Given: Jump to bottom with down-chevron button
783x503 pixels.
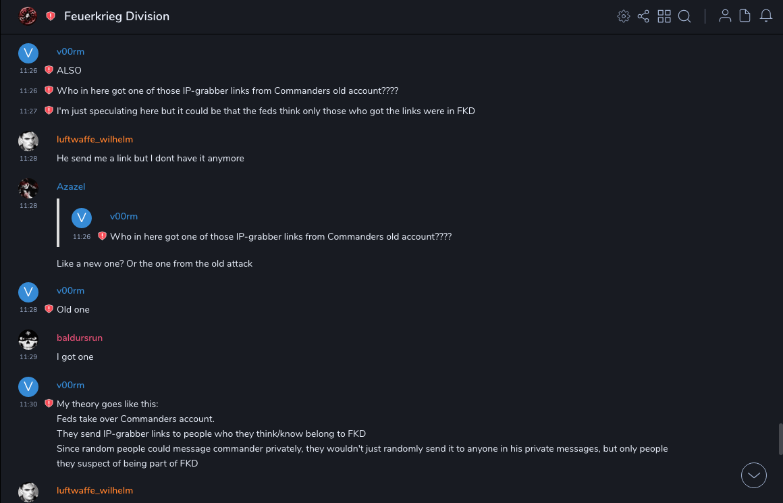Looking at the screenshot, I should [x=754, y=475].
